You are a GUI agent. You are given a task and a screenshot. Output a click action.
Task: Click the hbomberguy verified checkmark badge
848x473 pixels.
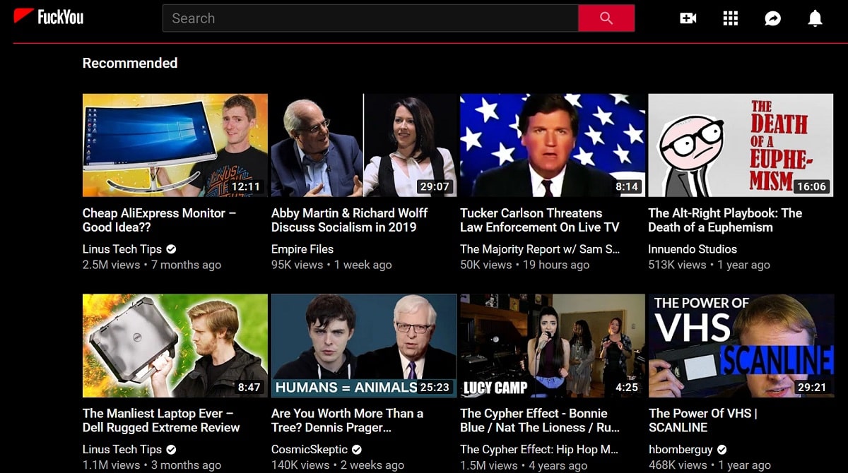pyautogui.click(x=722, y=450)
